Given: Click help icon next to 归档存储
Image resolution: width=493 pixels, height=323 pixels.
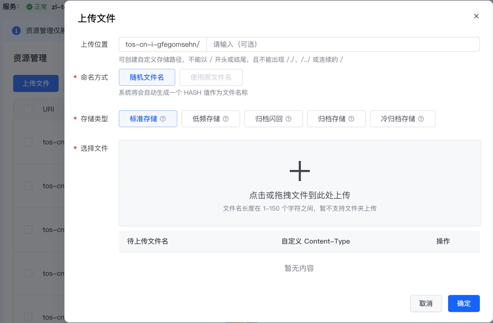Looking at the screenshot, I should pos(351,119).
